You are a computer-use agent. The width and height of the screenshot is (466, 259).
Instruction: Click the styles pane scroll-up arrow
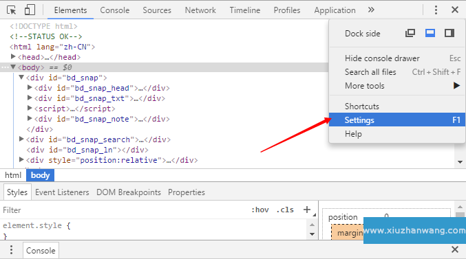click(312, 225)
